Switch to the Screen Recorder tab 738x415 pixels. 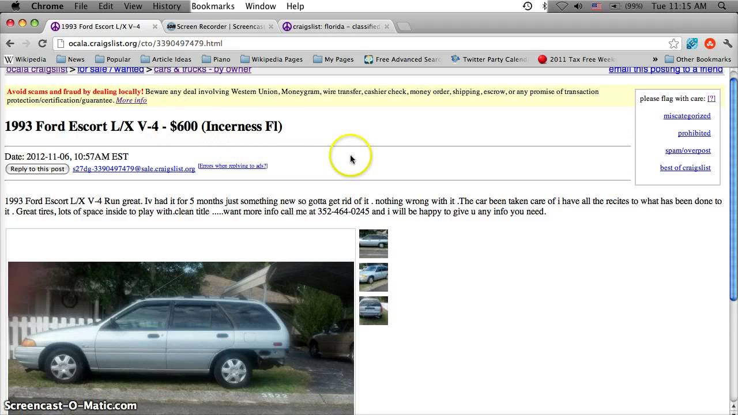[x=221, y=27]
